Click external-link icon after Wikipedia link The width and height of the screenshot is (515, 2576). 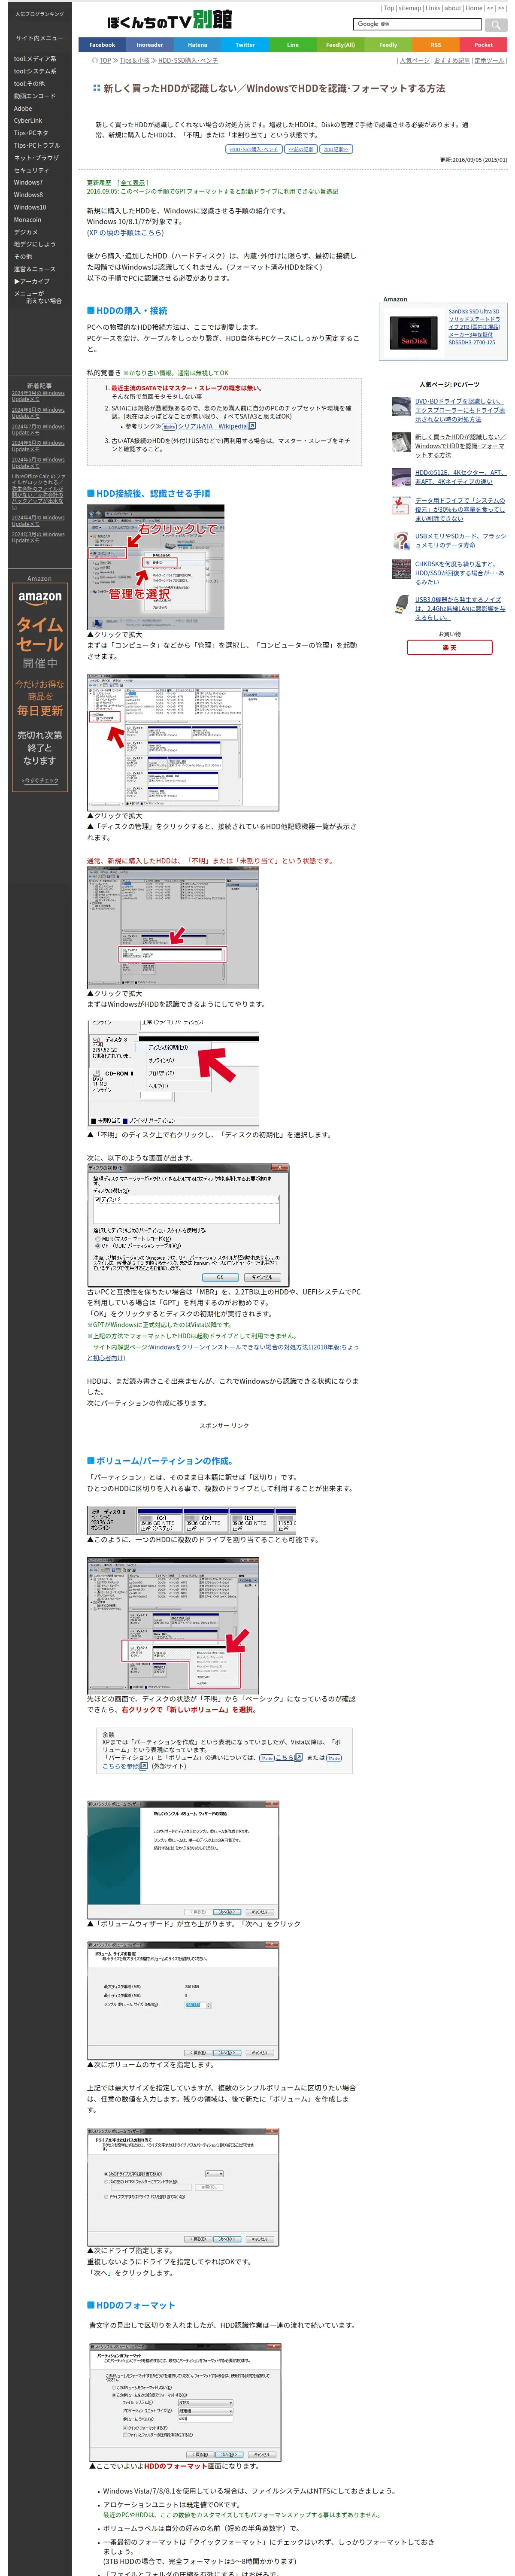(x=252, y=426)
